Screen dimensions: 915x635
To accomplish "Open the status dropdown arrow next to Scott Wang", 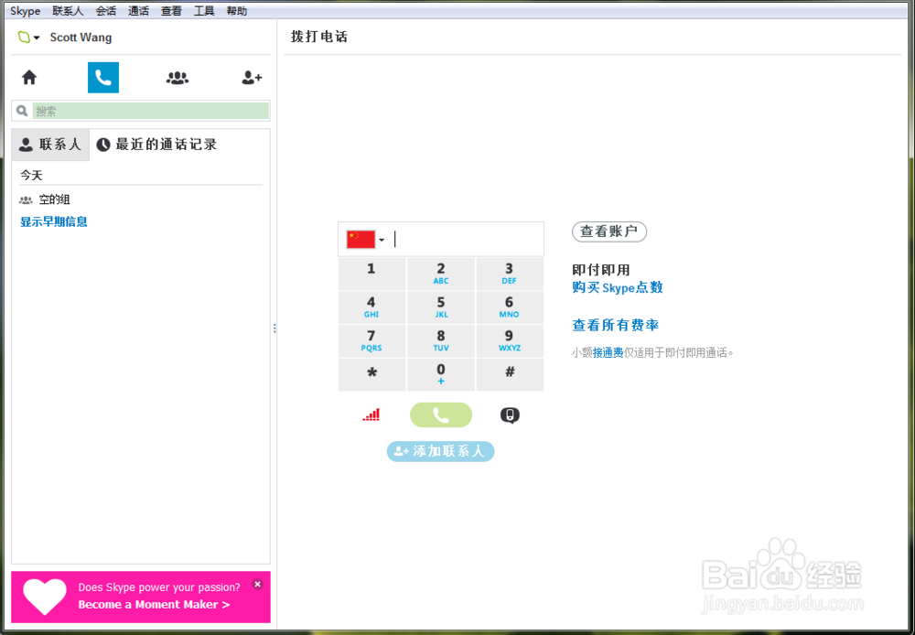I will coord(37,38).
